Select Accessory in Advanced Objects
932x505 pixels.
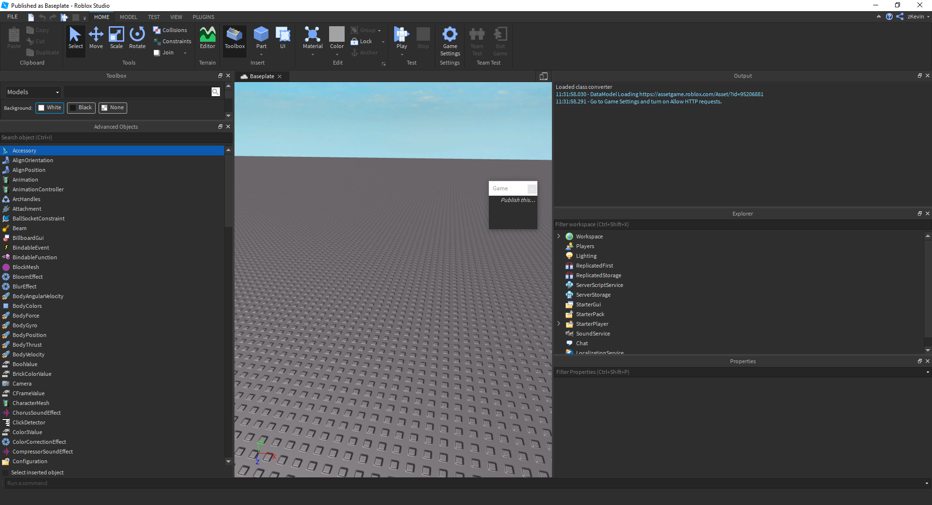(x=112, y=151)
